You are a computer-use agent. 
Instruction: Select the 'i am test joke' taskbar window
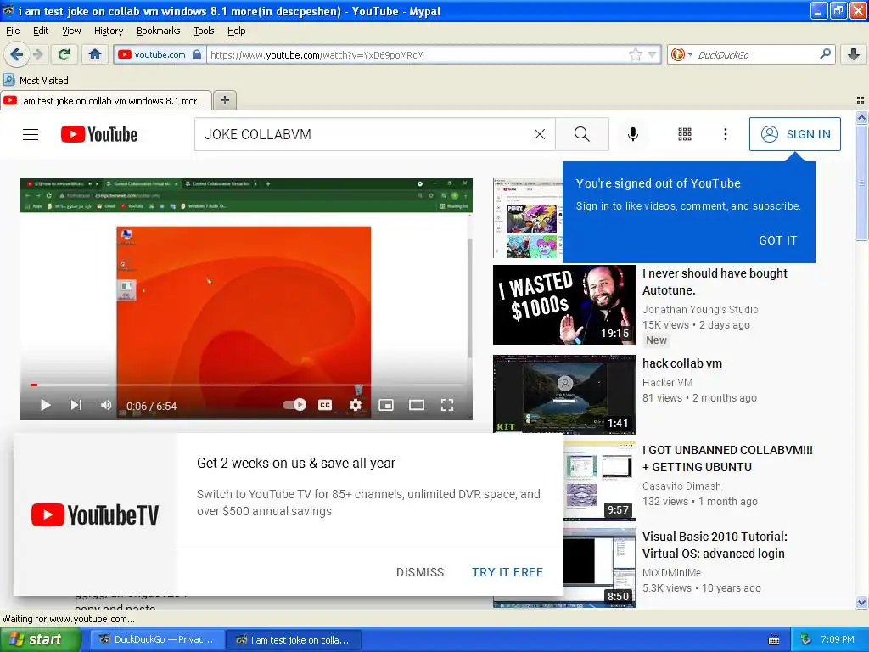(x=294, y=639)
